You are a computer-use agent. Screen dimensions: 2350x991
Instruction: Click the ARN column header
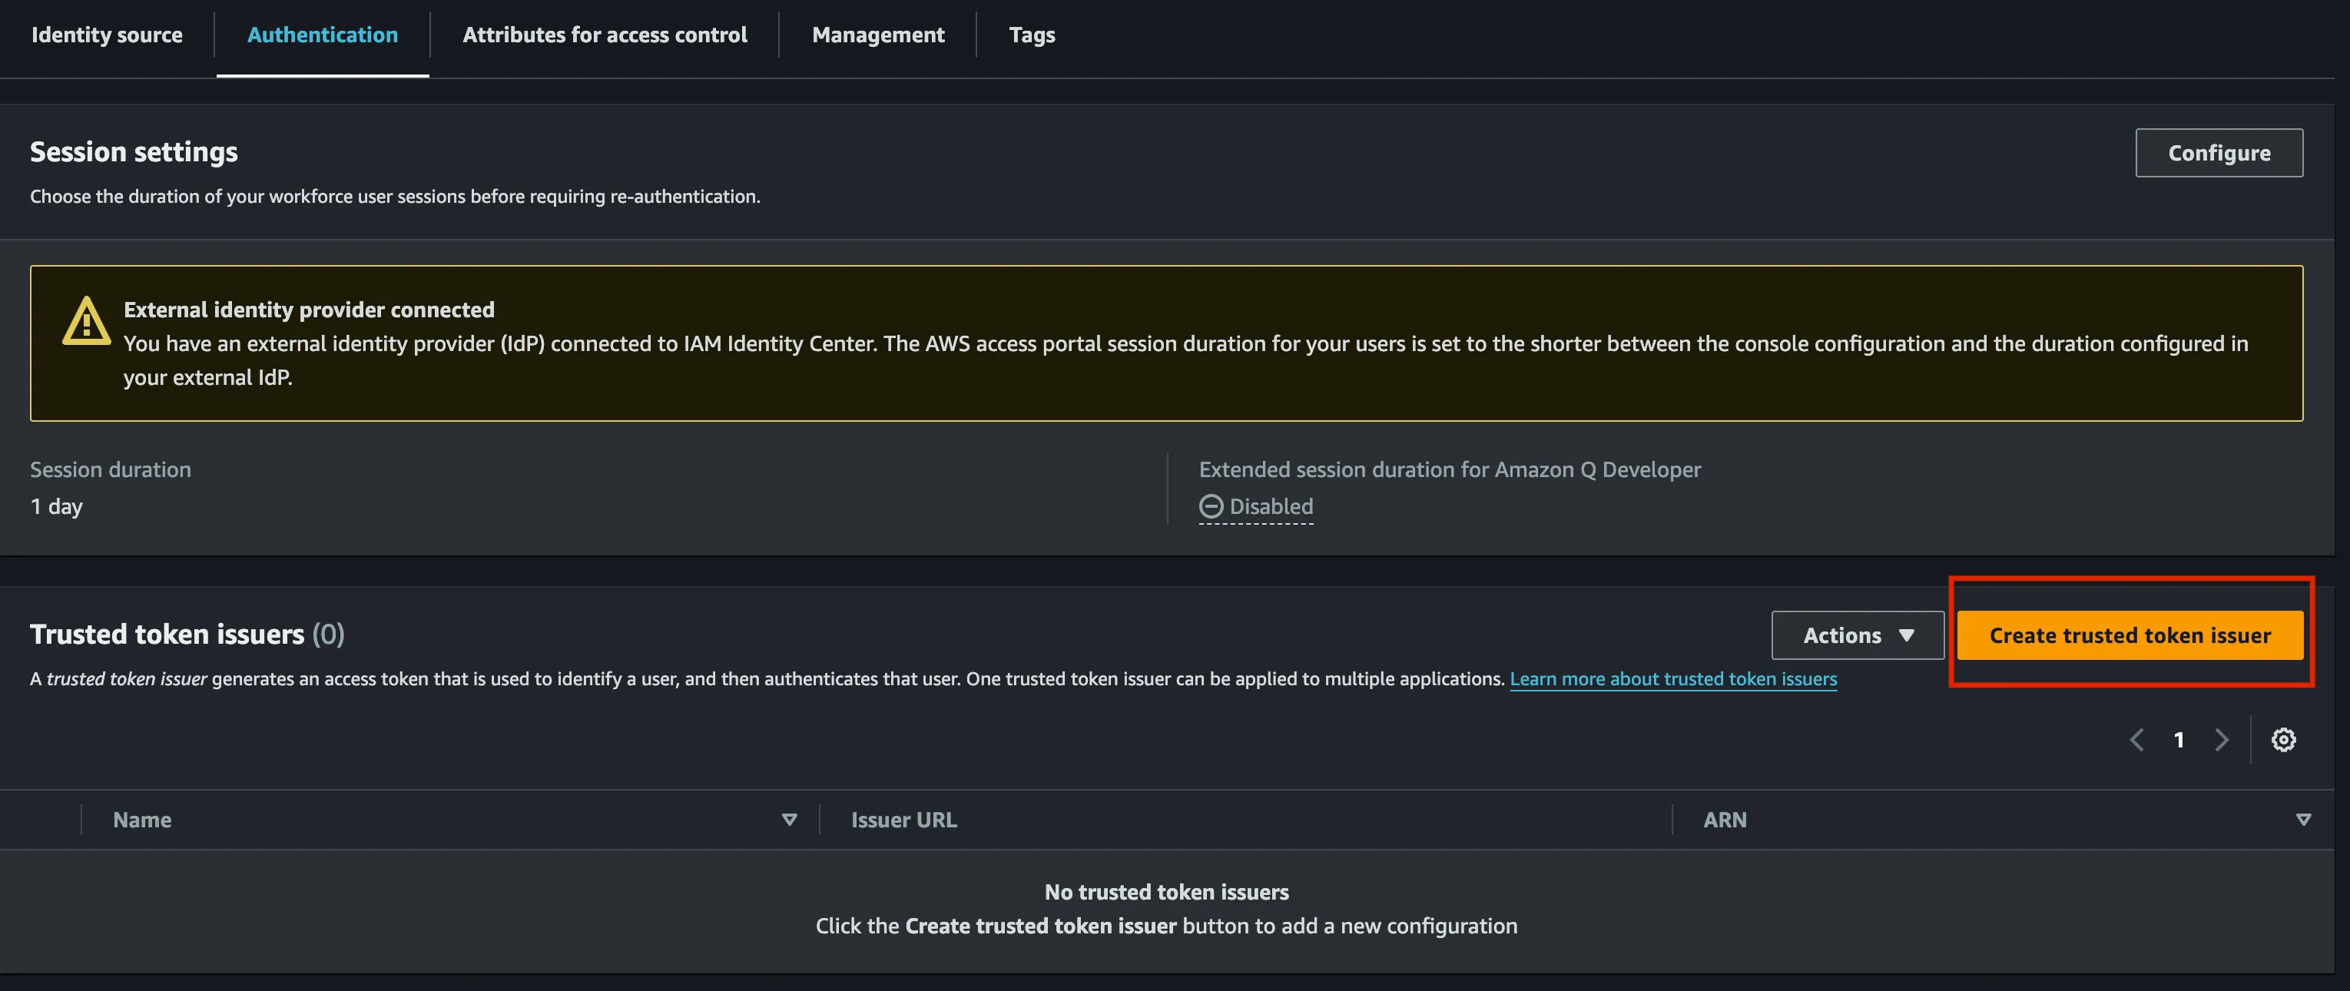click(1724, 820)
